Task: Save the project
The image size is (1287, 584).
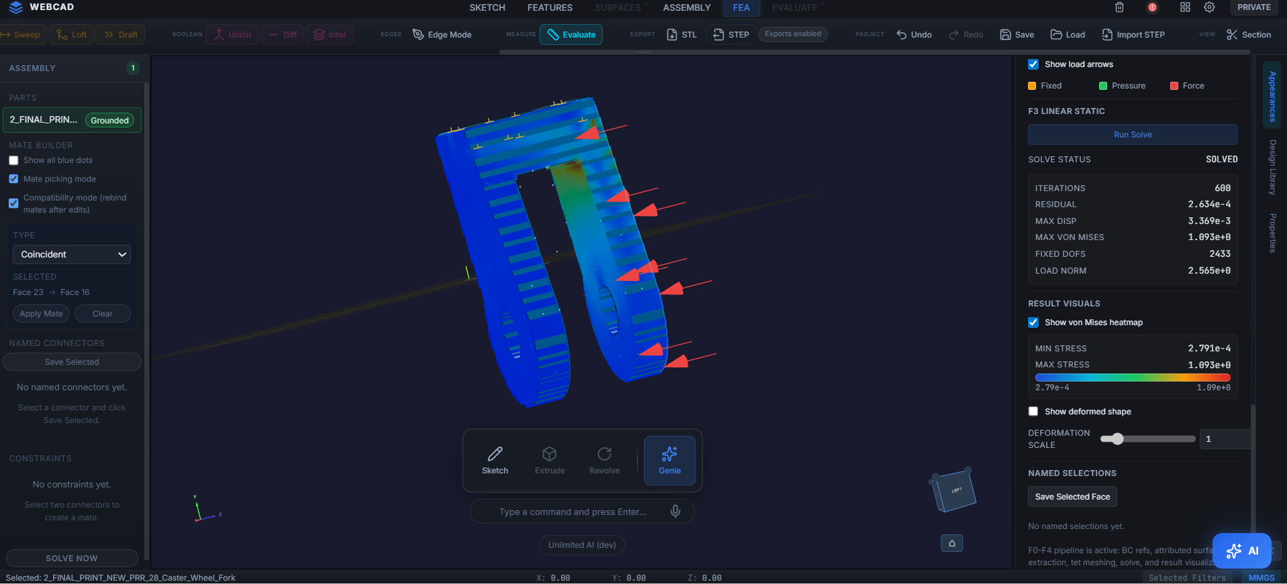Action: tap(1017, 35)
